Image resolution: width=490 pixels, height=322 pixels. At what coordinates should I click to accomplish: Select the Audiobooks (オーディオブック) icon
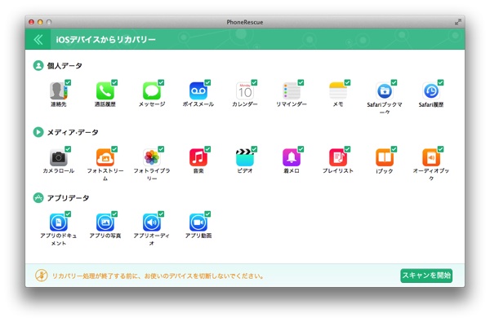[431, 157]
